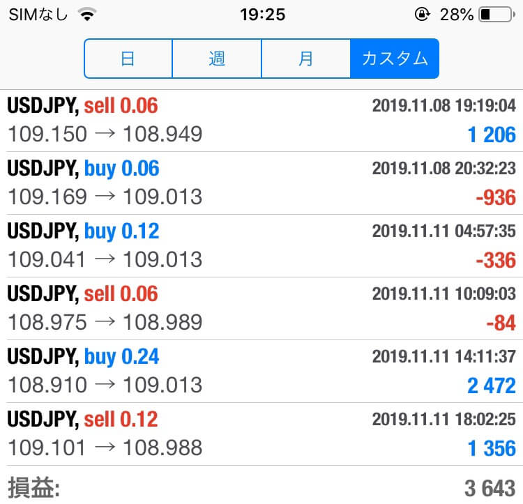The image size is (523, 504).
Task: Select the カスタム (custom) period tab
Action: (x=395, y=59)
